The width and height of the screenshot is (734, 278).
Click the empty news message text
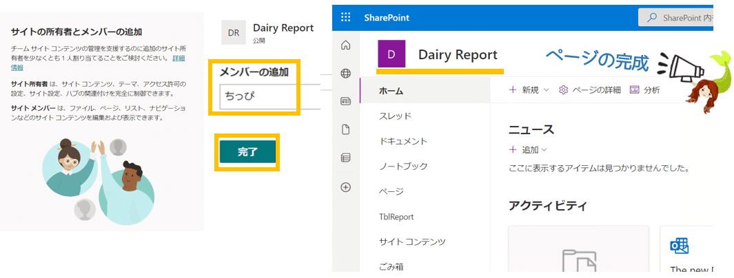(599, 167)
